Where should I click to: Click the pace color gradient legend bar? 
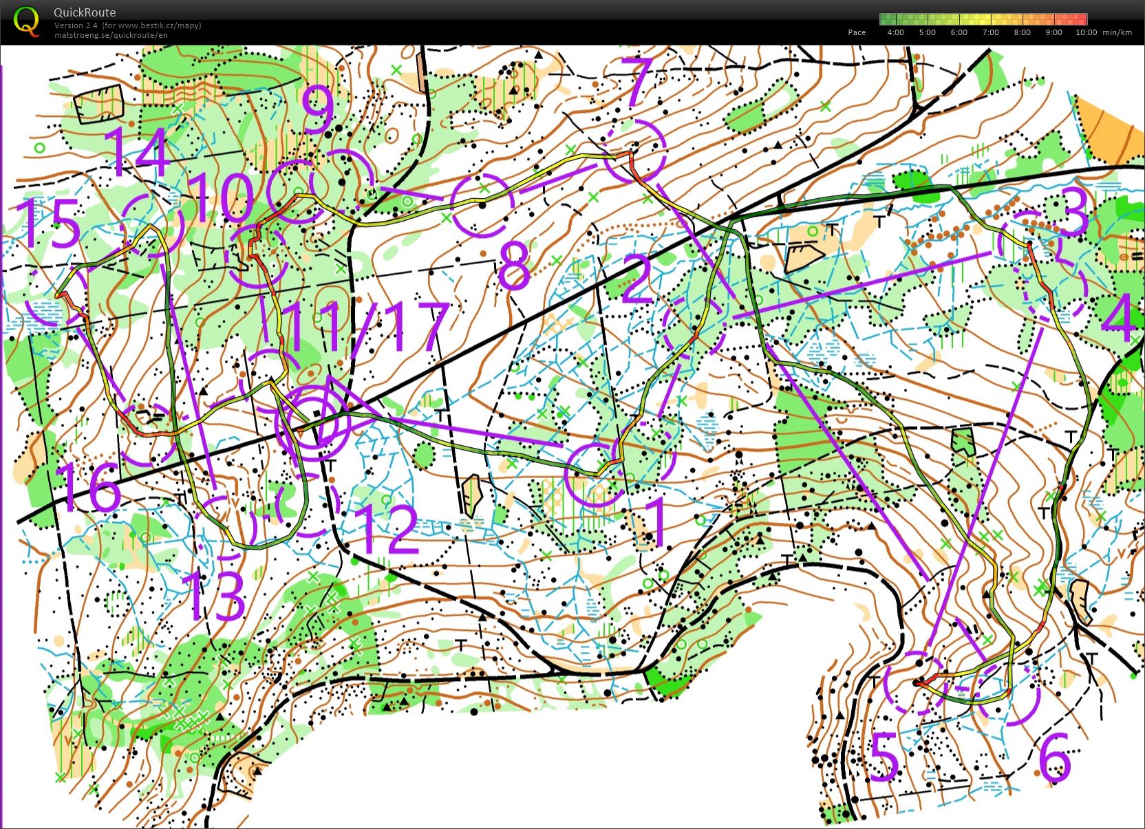tap(983, 19)
